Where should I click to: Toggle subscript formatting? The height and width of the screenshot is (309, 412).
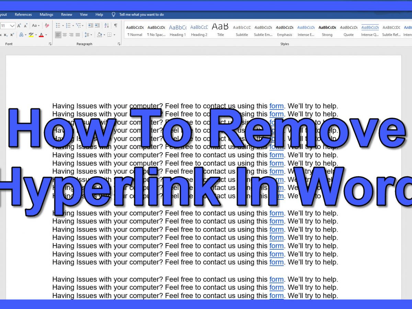(x=5, y=35)
